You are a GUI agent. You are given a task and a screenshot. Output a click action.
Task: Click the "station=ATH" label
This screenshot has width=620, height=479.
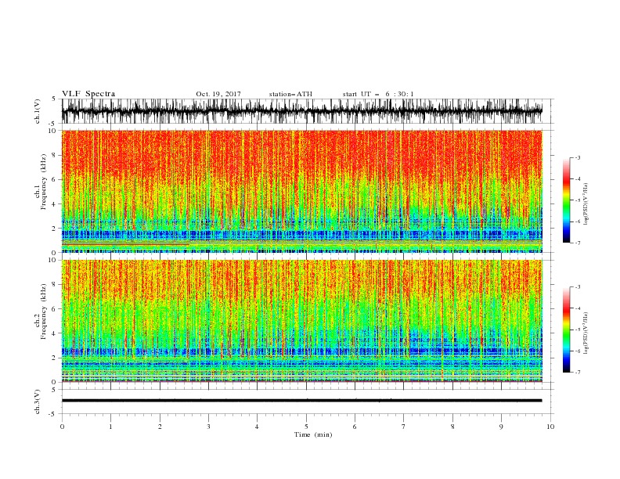point(290,94)
